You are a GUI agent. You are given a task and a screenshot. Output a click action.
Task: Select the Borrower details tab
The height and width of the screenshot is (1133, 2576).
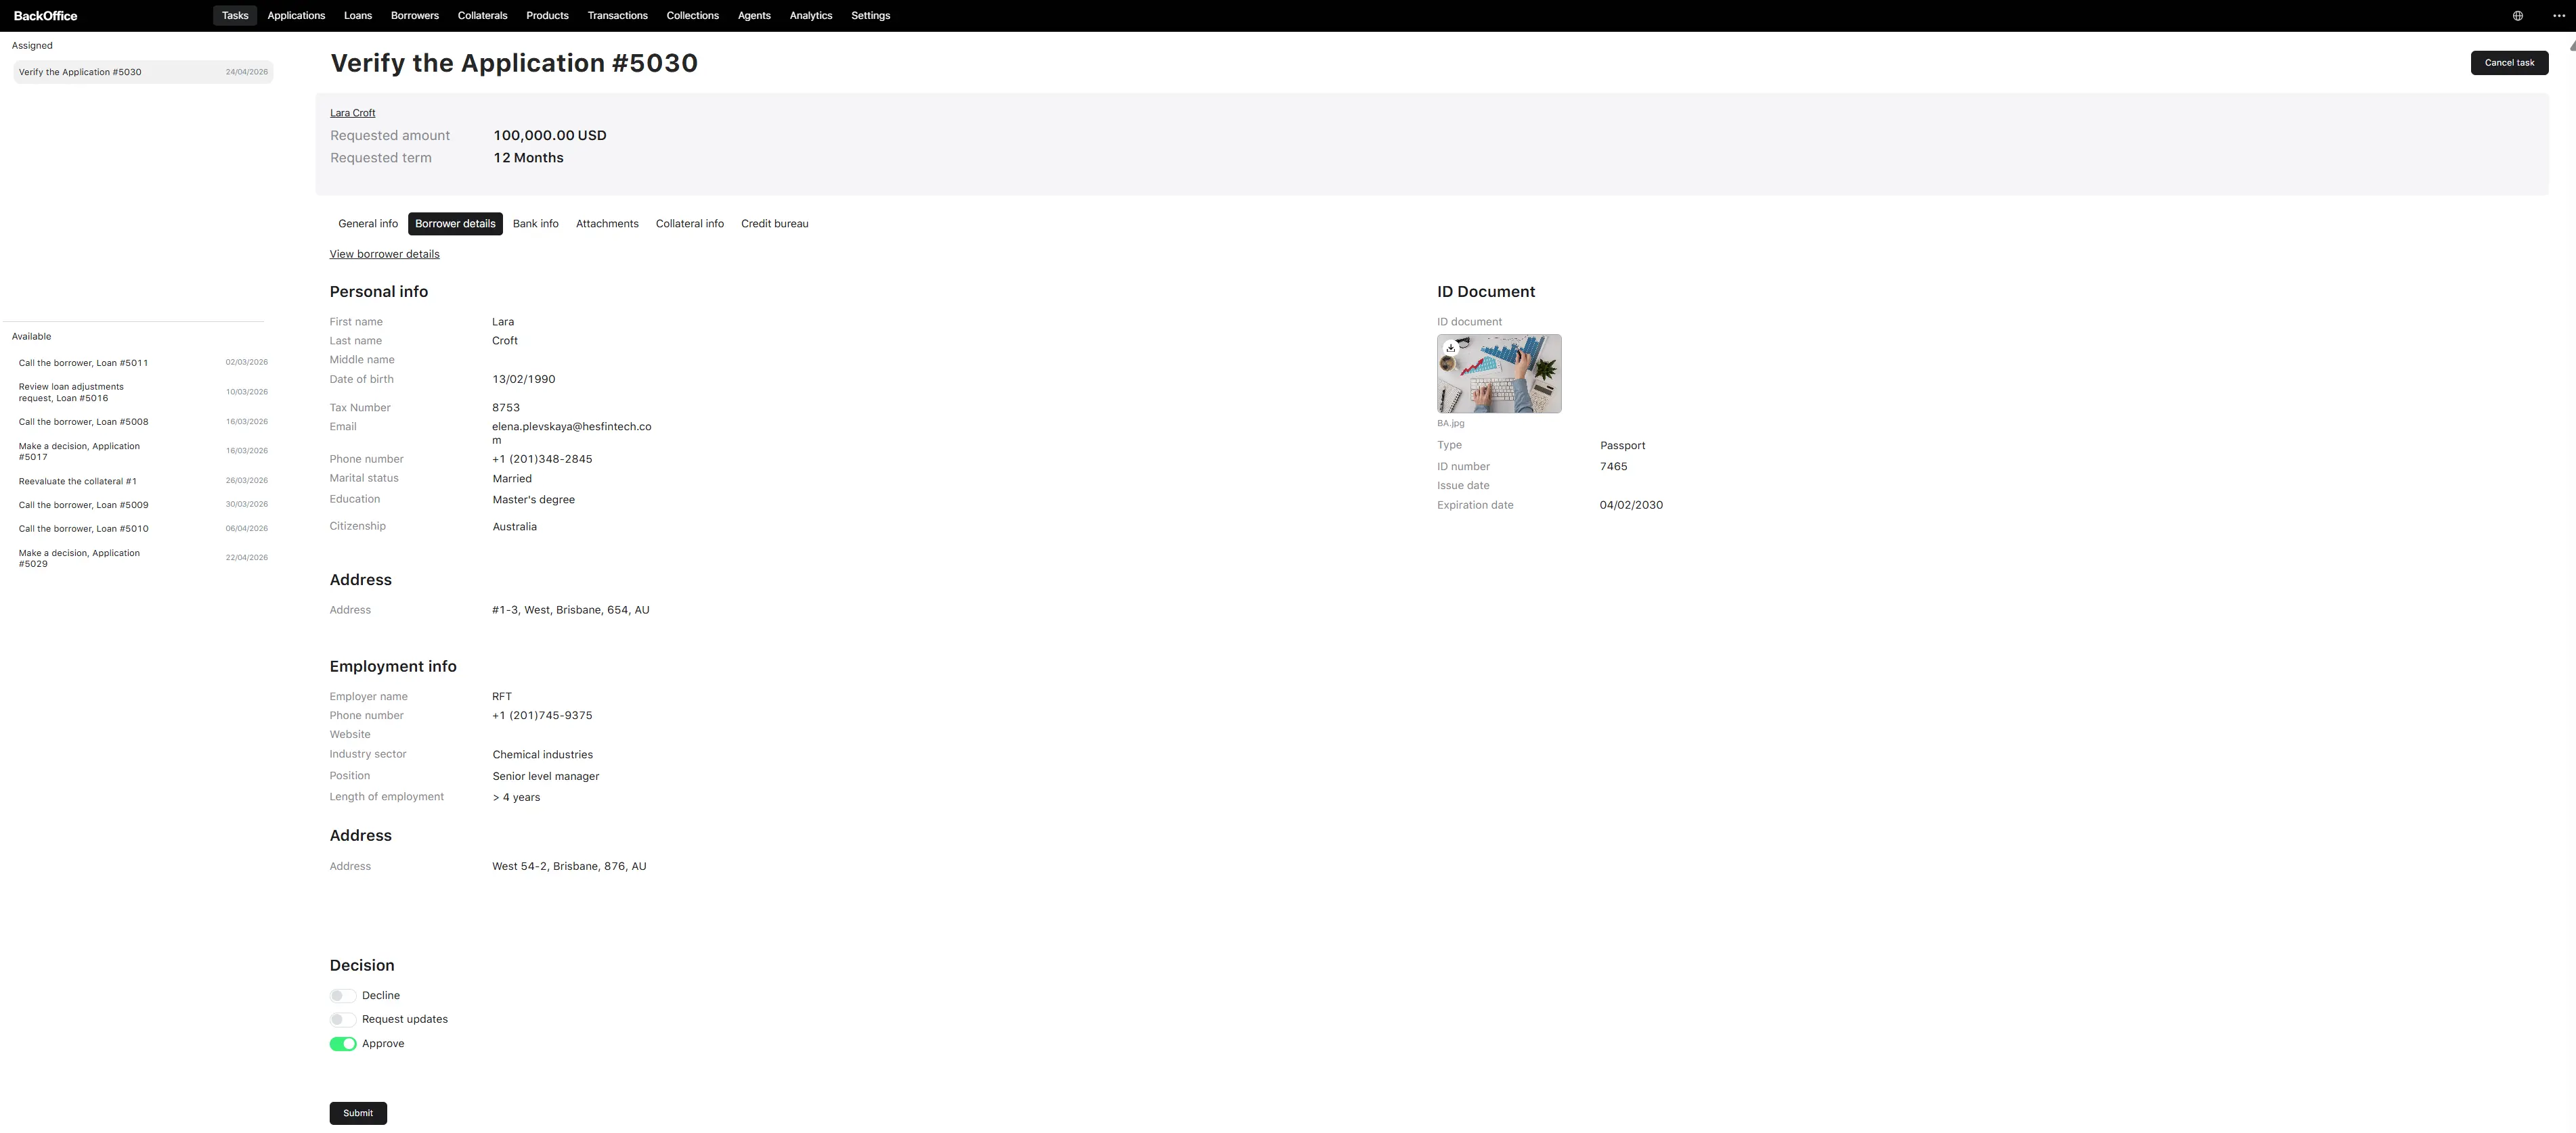click(x=455, y=224)
